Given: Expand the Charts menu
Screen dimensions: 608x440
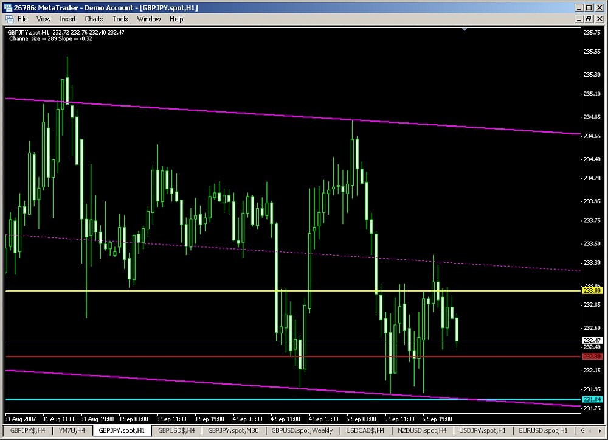Looking at the screenshot, I should click(x=94, y=19).
